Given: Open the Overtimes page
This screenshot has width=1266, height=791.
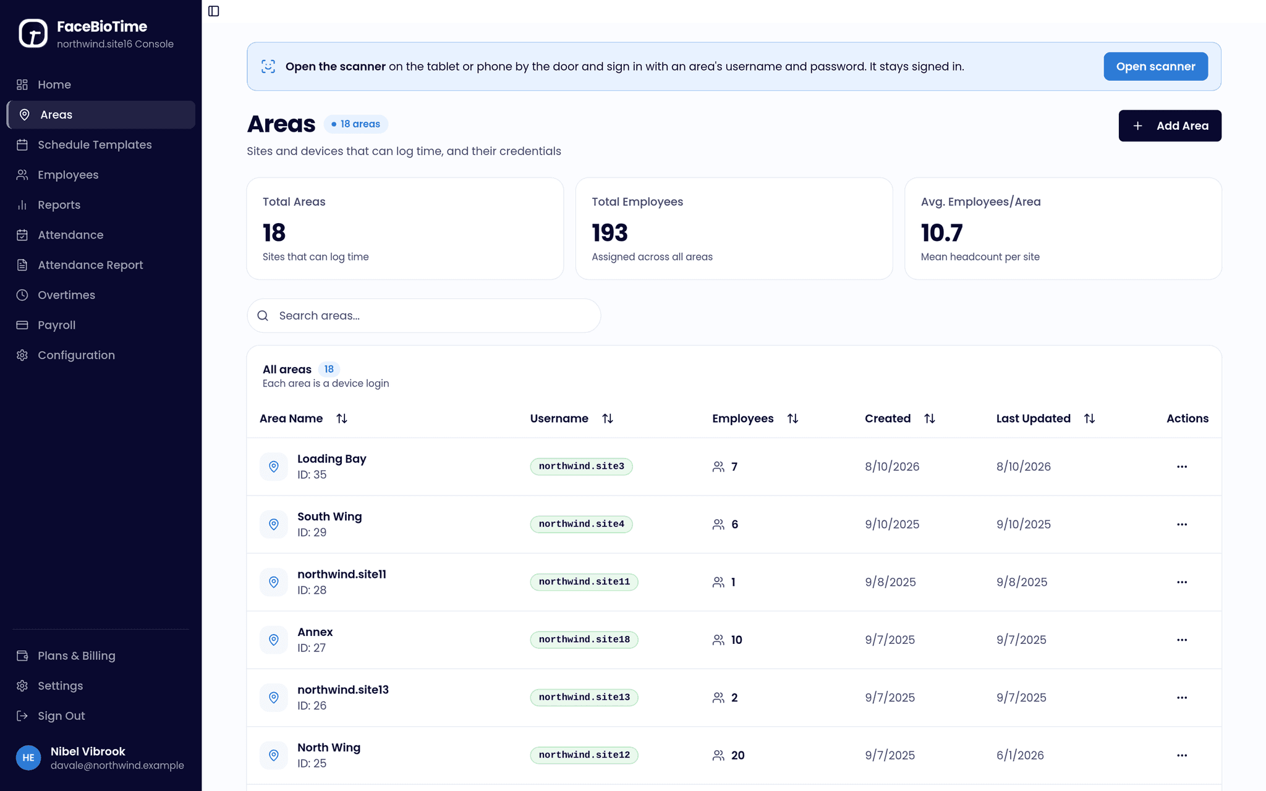Looking at the screenshot, I should click(101, 295).
